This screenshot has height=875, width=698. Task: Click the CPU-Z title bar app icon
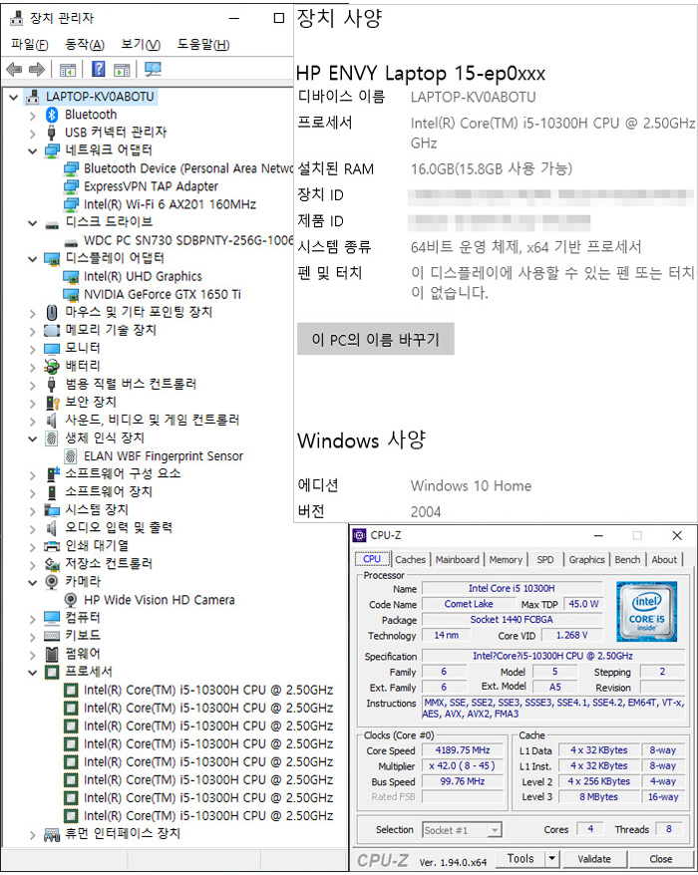point(360,536)
